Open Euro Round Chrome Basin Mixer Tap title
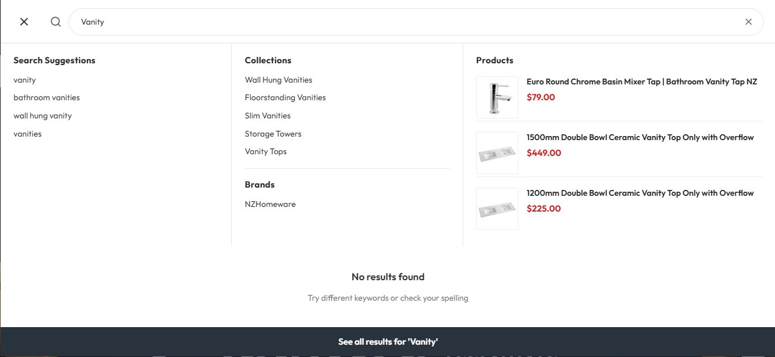The image size is (775, 357). [642, 82]
